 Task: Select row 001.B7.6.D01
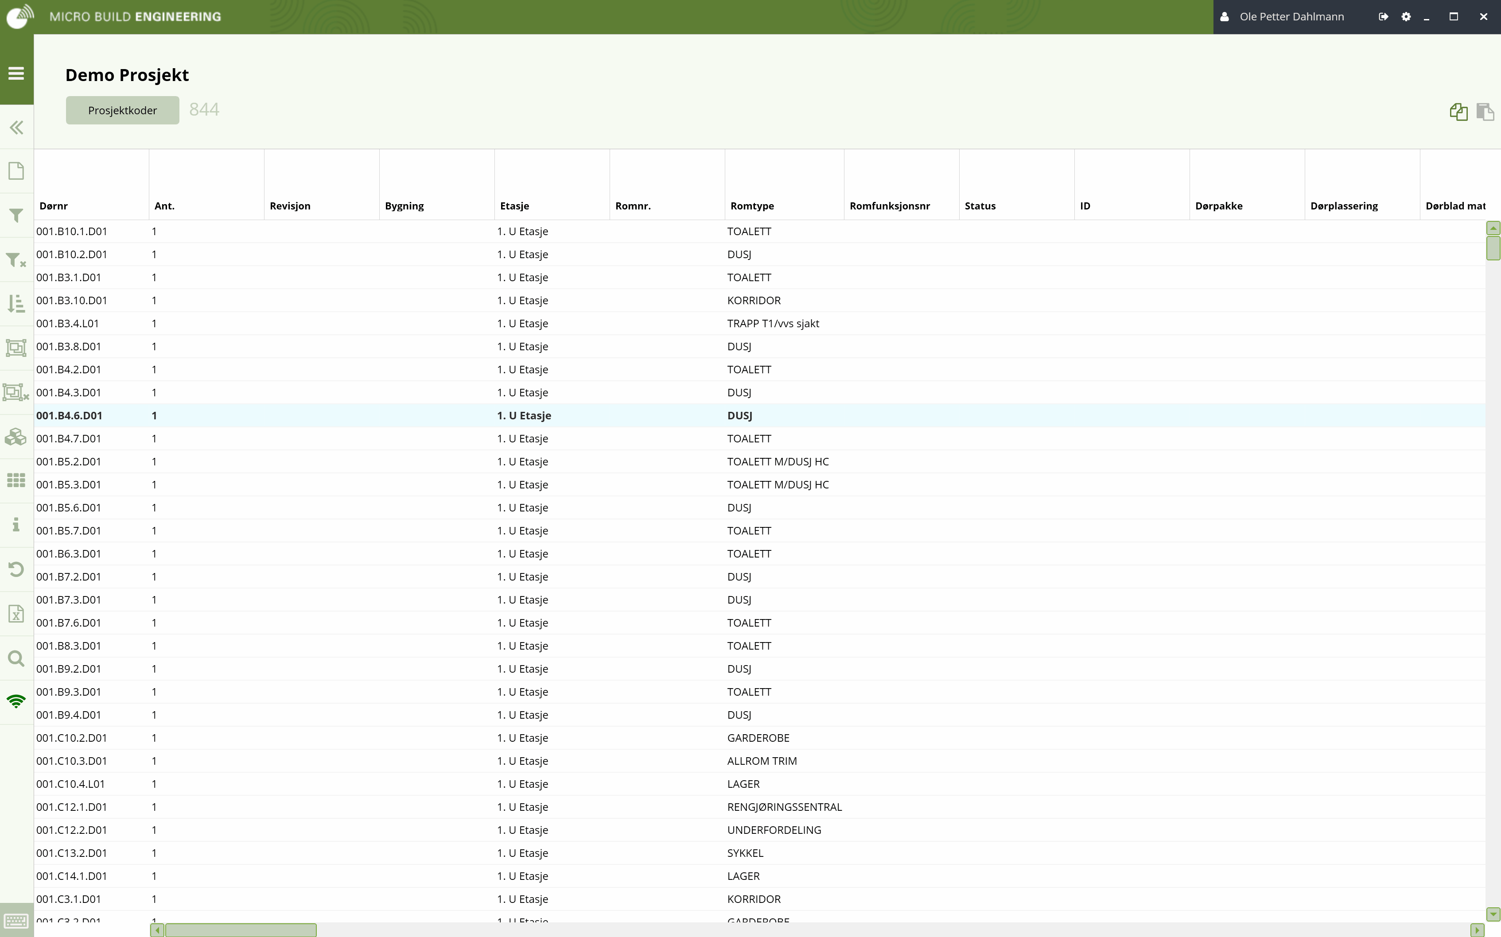pos(759,623)
